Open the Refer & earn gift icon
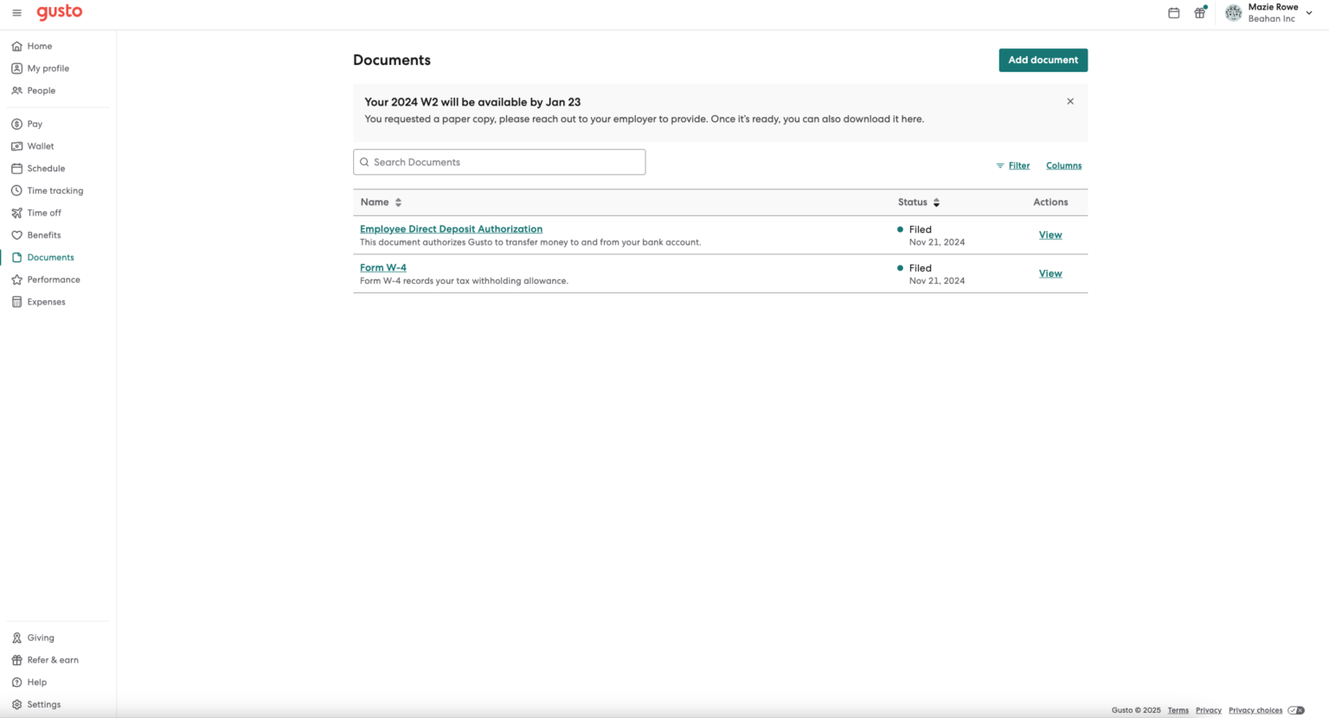Viewport: 1329px width, 718px height. (1199, 13)
